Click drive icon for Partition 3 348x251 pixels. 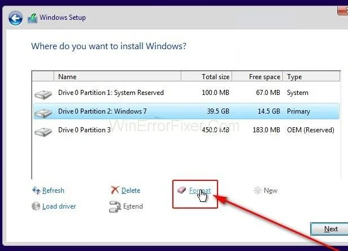43,132
